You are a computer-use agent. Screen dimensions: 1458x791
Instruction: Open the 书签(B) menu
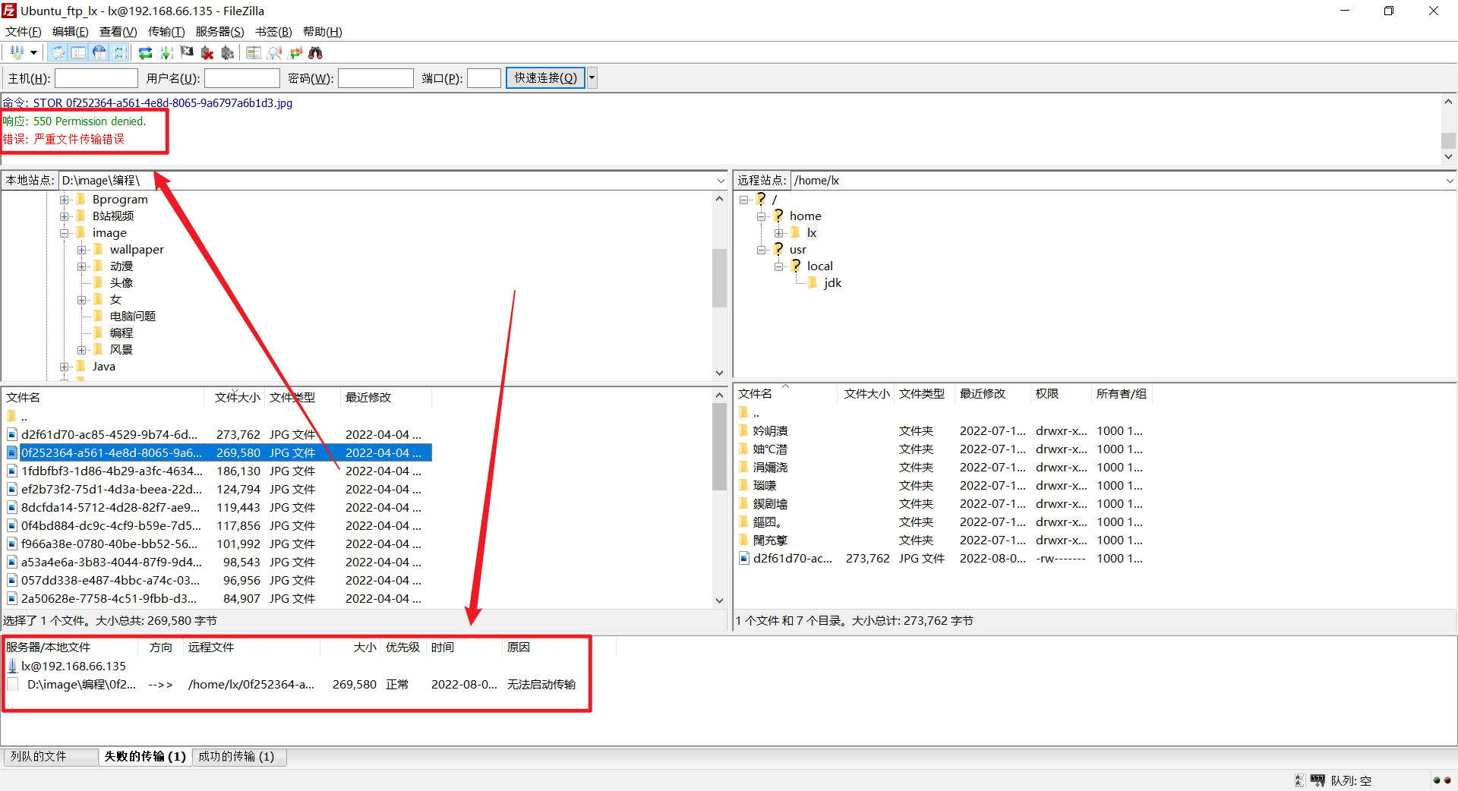coord(273,32)
